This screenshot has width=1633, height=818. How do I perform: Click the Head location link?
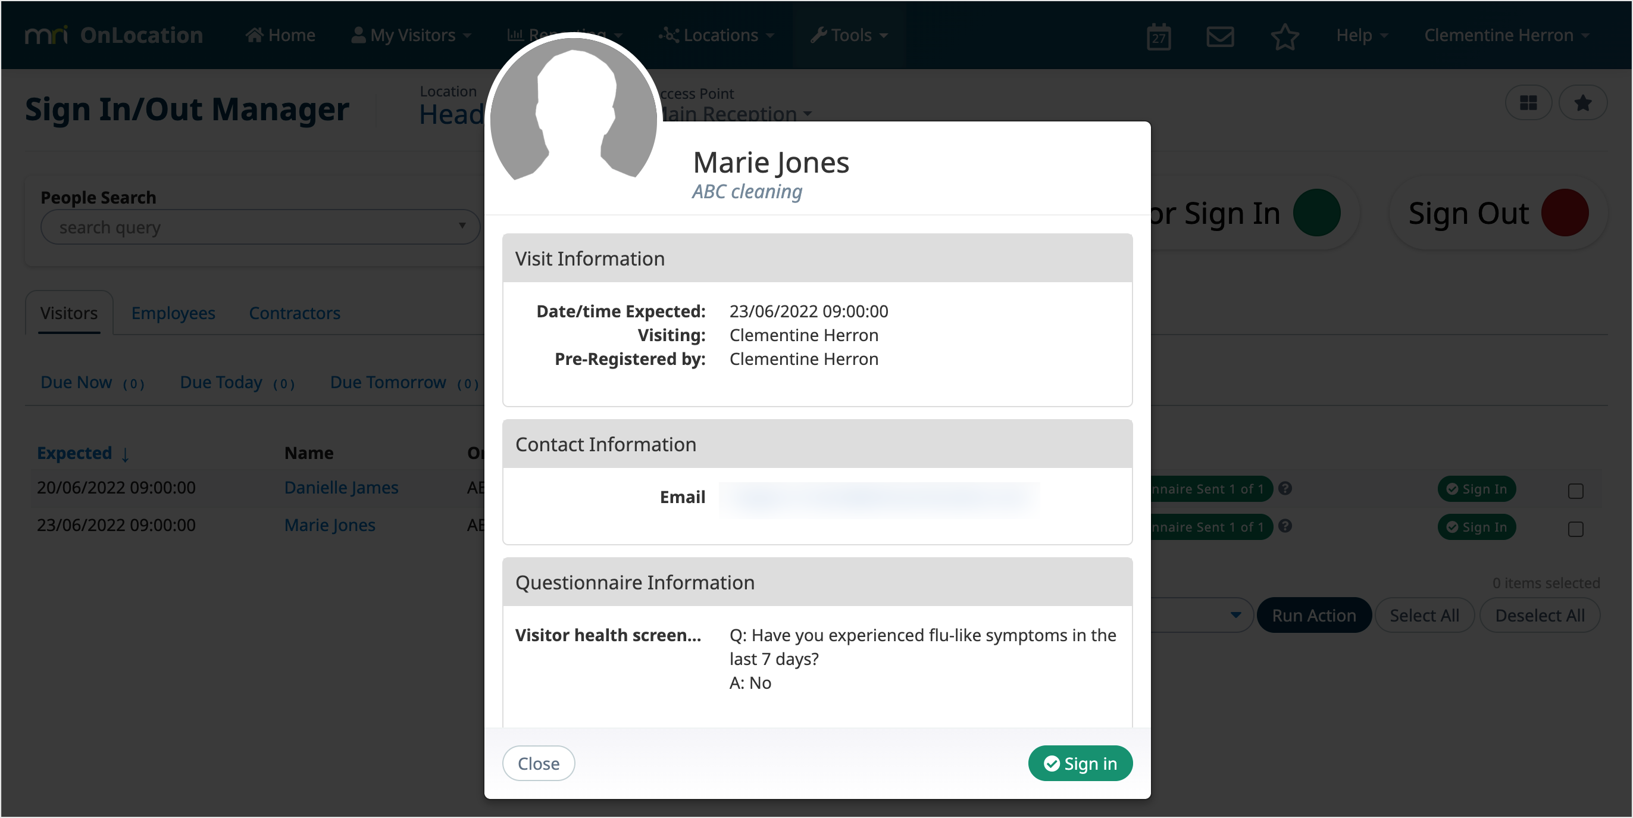tap(452, 115)
